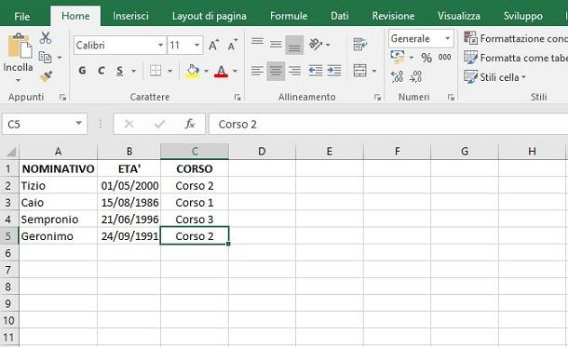The width and height of the screenshot is (568, 347).
Task: Select cell with date 15/08/1986
Action: point(129,202)
